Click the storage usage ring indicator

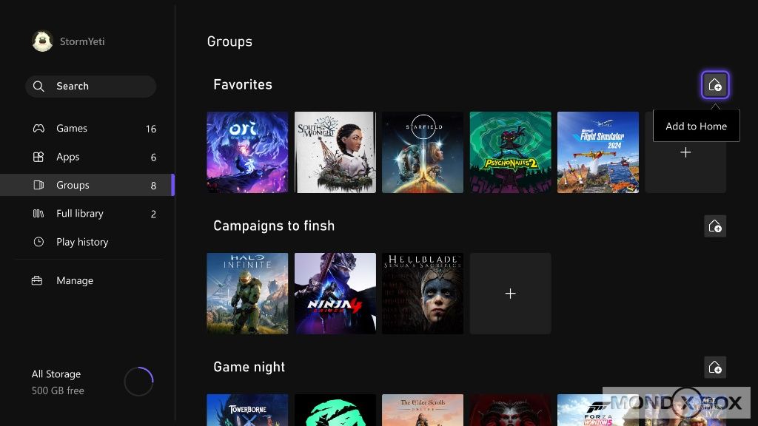[138, 382]
